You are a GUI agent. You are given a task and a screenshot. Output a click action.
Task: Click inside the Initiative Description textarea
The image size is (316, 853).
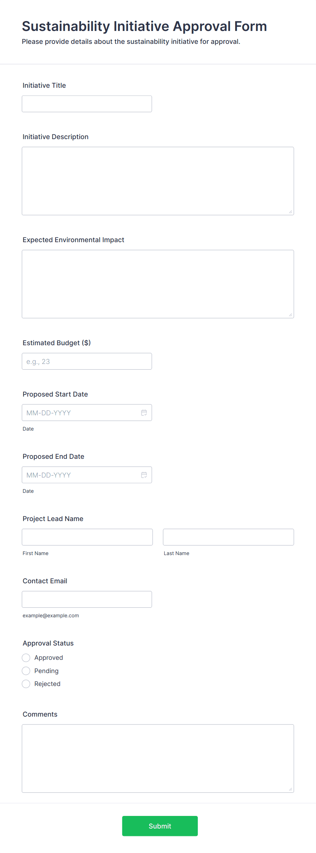coord(158,181)
